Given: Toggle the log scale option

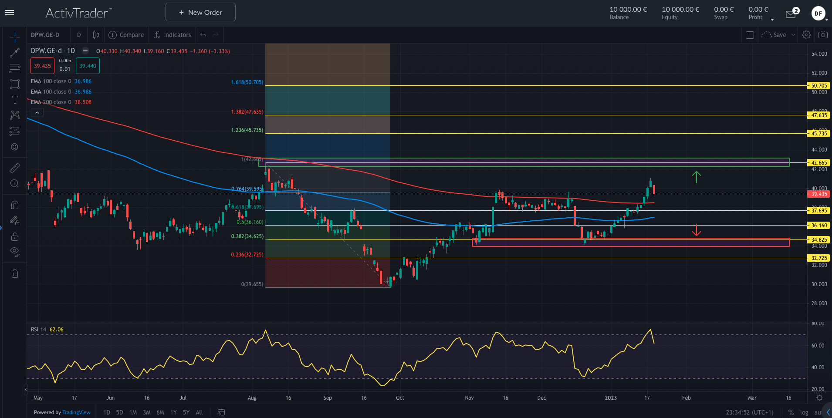Looking at the screenshot, I should [x=804, y=412].
